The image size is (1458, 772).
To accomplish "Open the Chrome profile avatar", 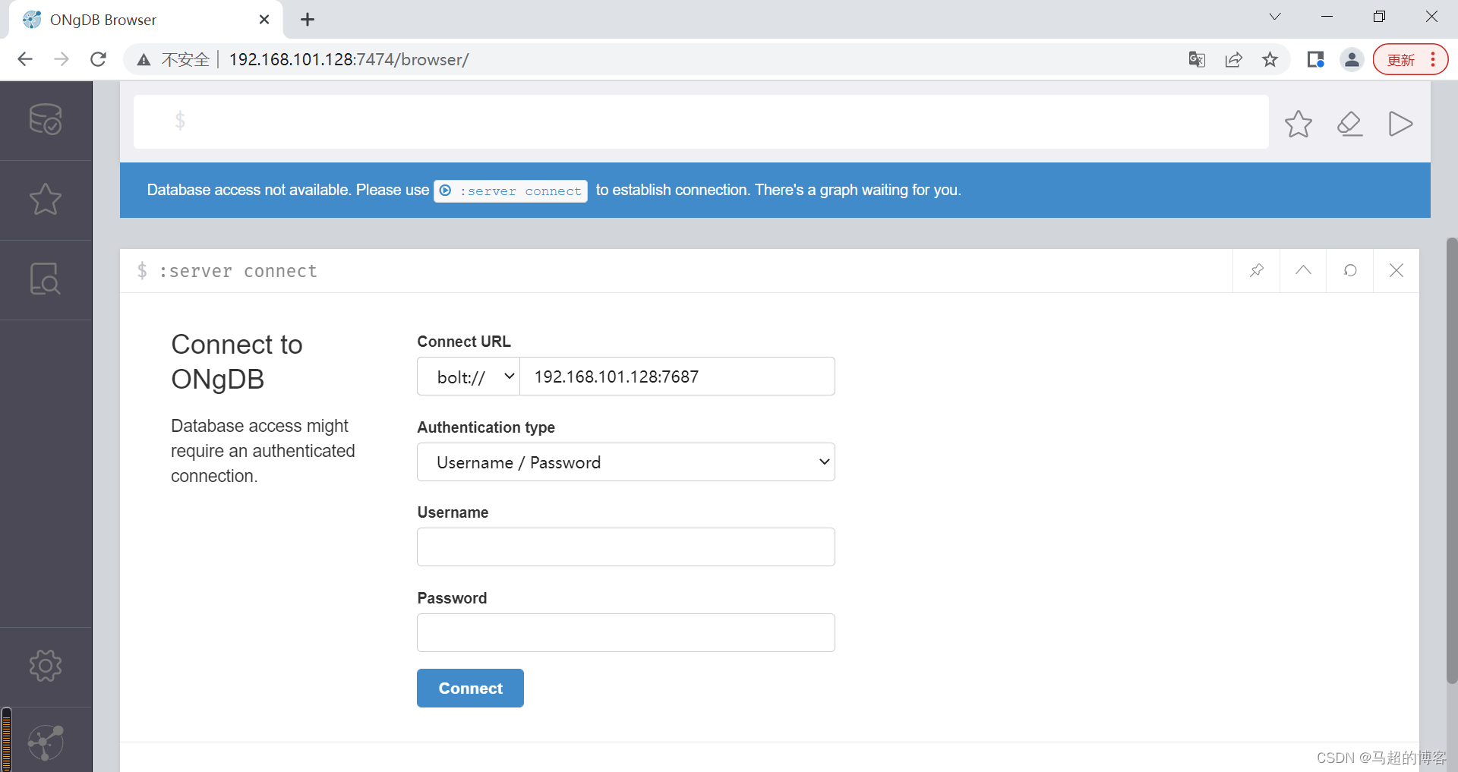I will click(1352, 59).
